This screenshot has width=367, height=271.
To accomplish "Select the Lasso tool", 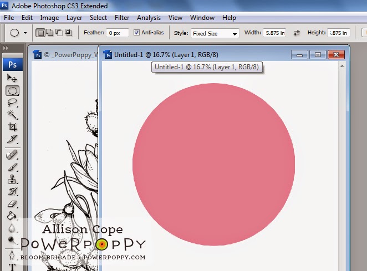I will click(x=12, y=103).
